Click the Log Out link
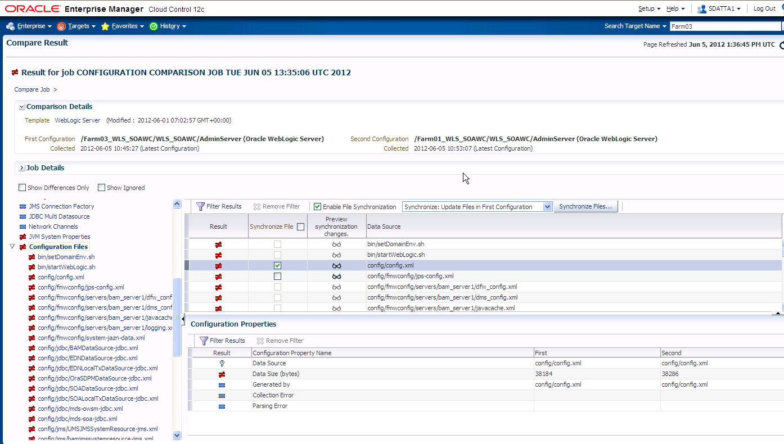 pos(764,8)
